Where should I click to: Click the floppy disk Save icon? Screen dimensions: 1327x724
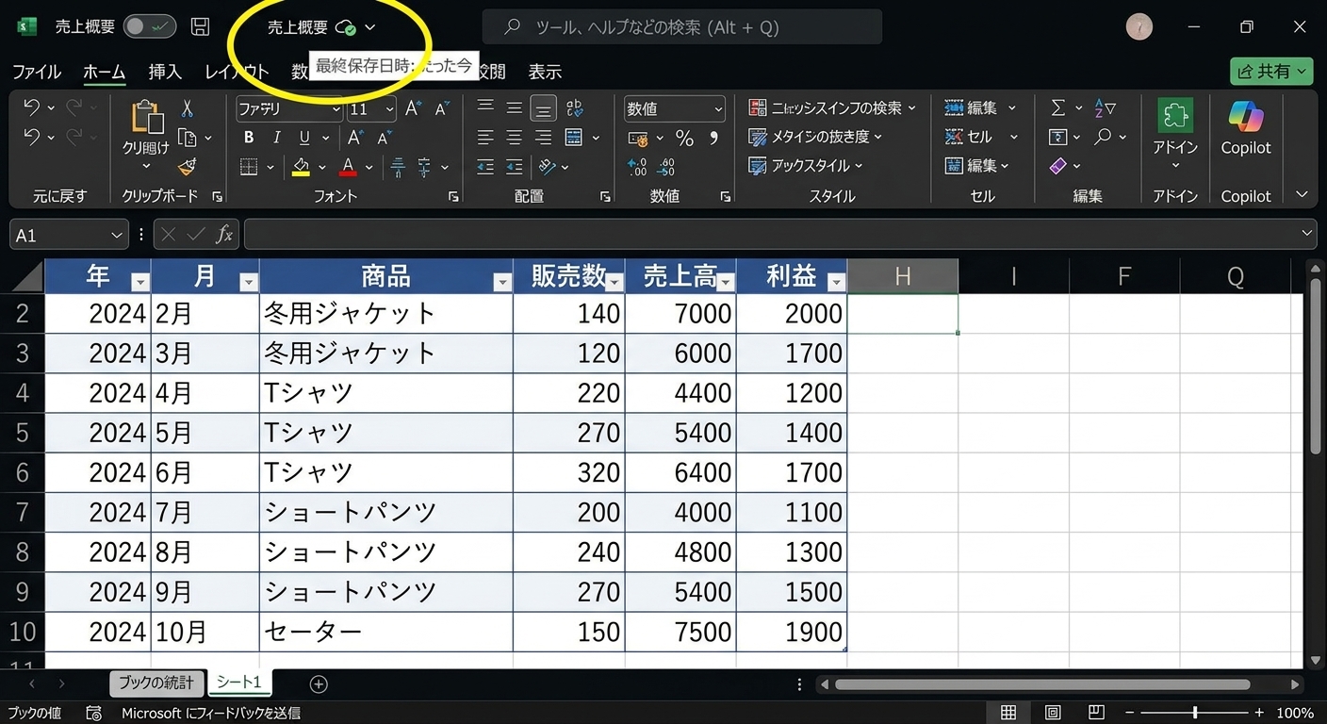coord(200,27)
